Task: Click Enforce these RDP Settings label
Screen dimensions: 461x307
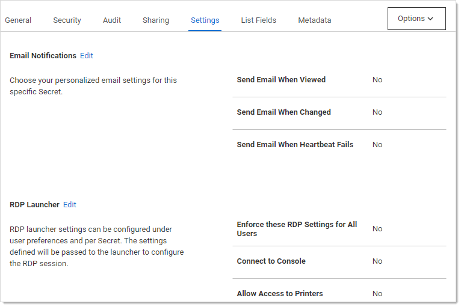Action: click(297, 229)
